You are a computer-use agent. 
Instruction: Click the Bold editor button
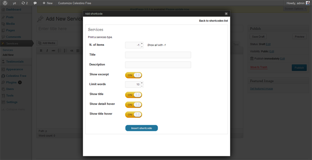coord(41,51)
